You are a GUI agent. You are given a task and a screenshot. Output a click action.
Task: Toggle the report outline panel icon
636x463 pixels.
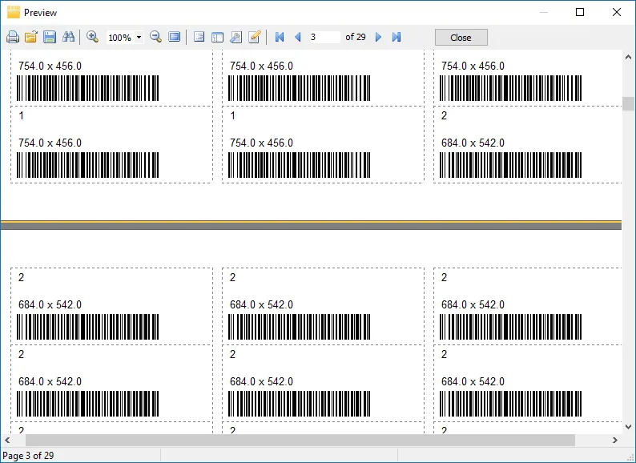199,37
